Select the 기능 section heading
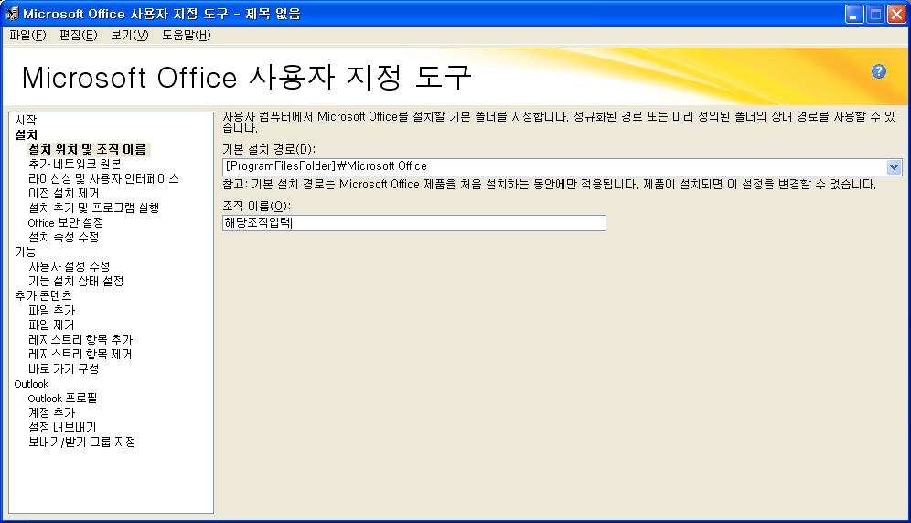The image size is (911, 523). tap(25, 251)
